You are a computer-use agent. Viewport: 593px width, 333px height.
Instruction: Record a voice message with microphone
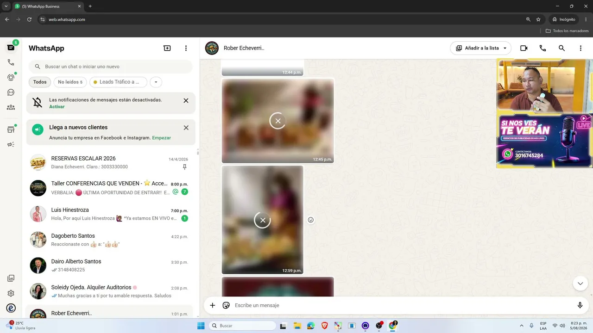580,305
